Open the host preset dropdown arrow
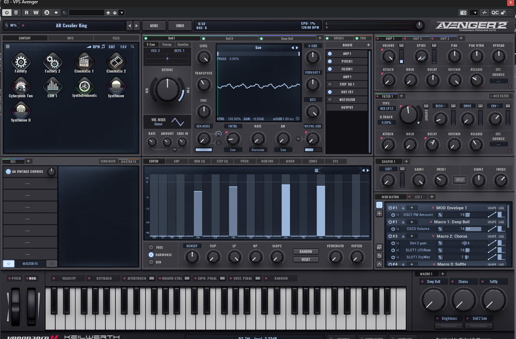 coord(122,13)
